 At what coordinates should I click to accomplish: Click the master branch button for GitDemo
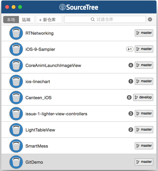(x=144, y=162)
